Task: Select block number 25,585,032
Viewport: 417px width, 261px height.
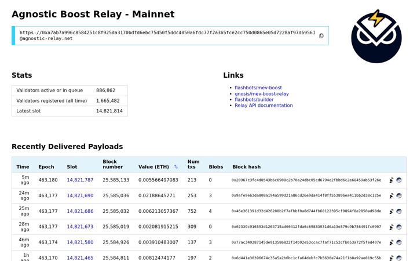Action: 116,211
